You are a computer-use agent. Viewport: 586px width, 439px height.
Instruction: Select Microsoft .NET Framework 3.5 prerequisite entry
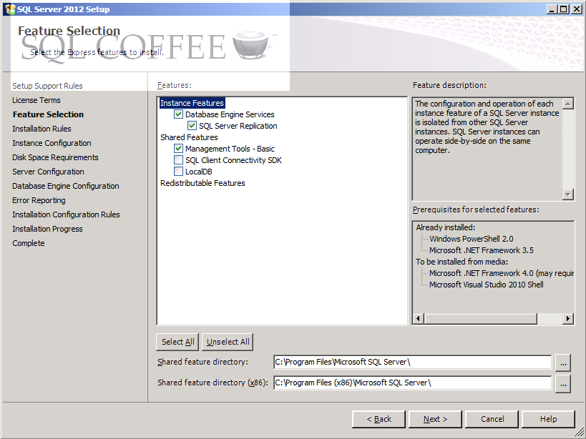[482, 250]
